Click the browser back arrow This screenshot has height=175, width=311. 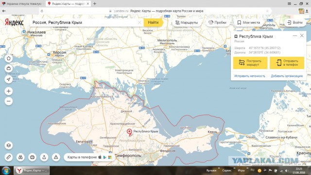(4, 11)
